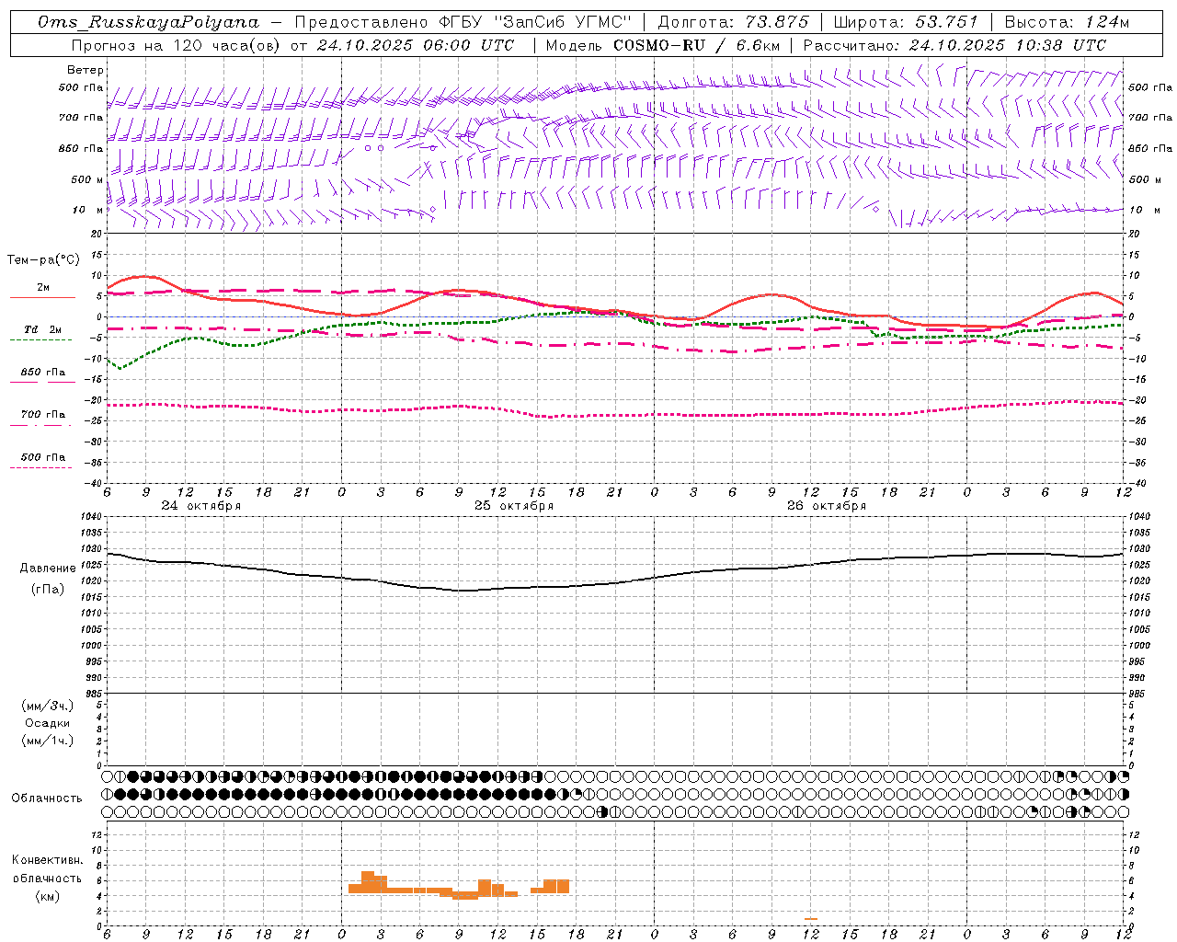Image resolution: width=1177 pixels, height=942 pixels.
Task: Click the '26 октября' date label
Action: click(x=827, y=506)
